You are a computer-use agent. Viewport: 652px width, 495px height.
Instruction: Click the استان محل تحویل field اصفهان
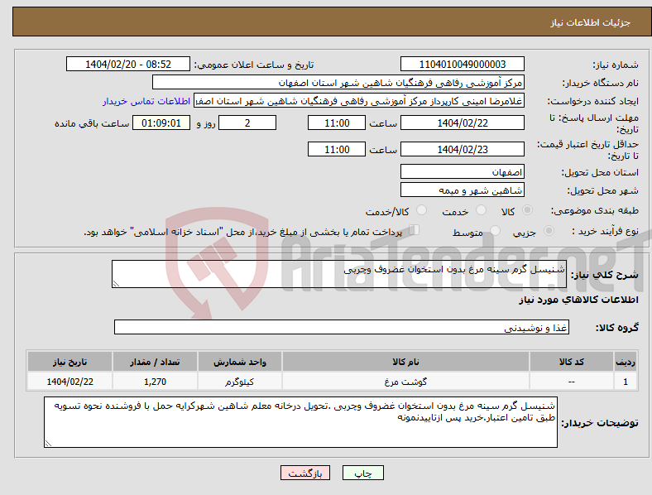pyautogui.click(x=462, y=172)
